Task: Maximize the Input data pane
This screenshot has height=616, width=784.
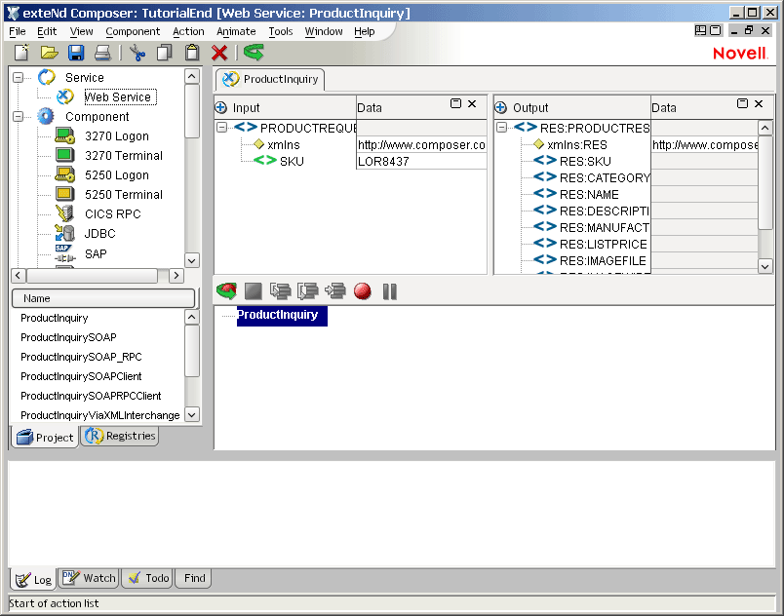Action: [x=455, y=103]
